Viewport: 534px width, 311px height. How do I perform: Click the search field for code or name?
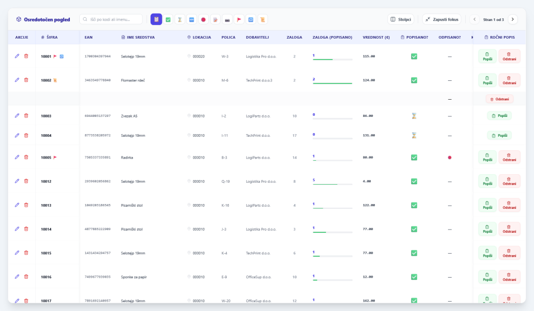click(112, 19)
